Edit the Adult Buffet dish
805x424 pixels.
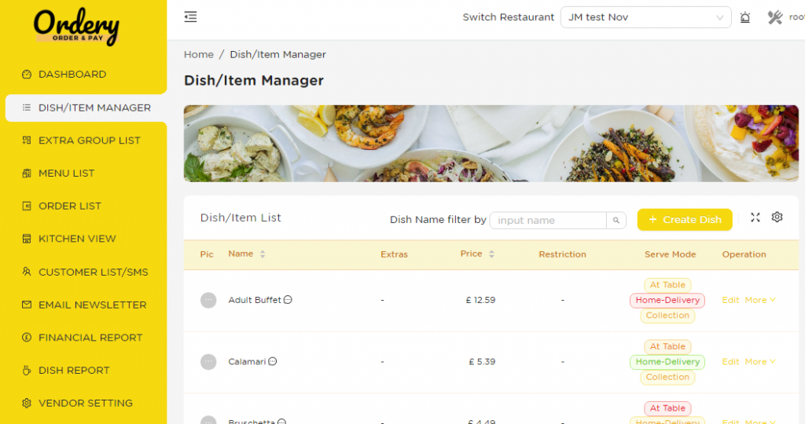(x=730, y=300)
